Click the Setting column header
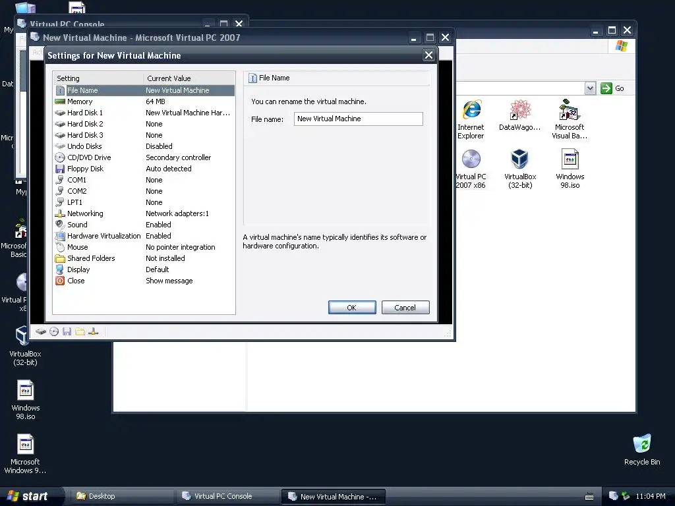Image resolution: width=675 pixels, height=506 pixels. click(x=99, y=78)
